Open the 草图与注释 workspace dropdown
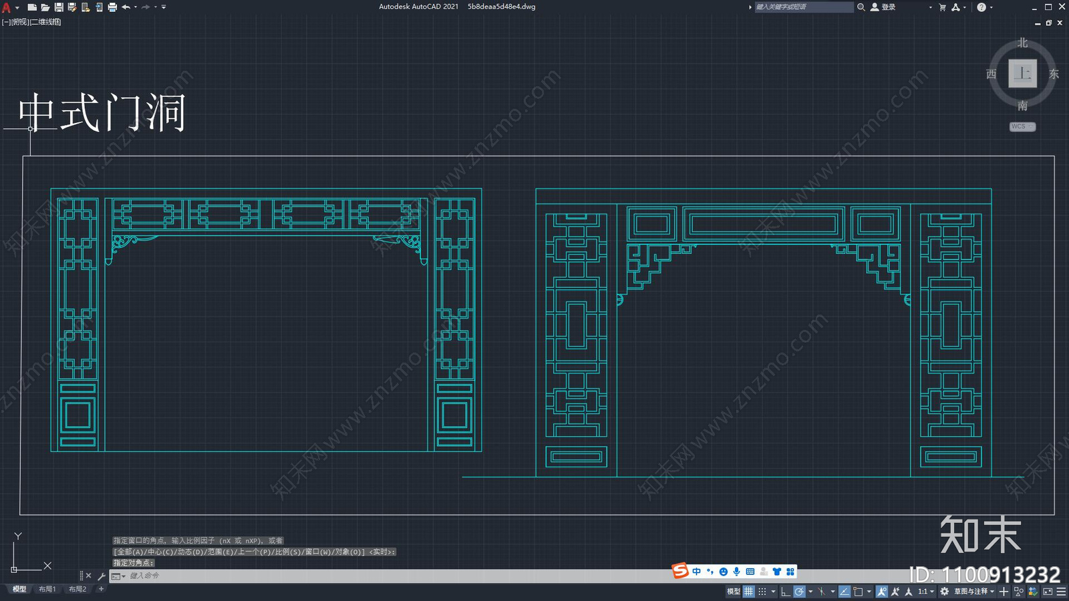This screenshot has height=601, width=1069. (x=974, y=592)
